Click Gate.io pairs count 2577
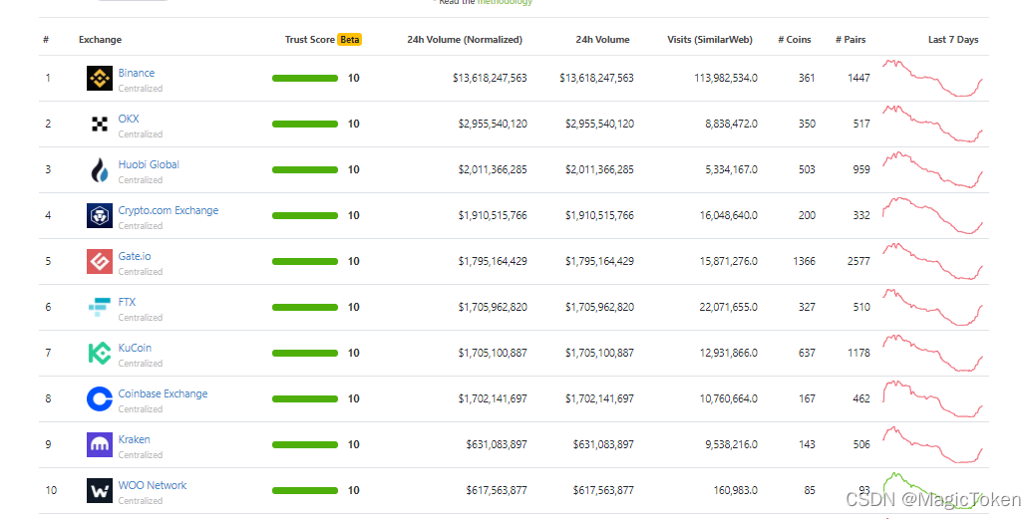 click(x=859, y=261)
